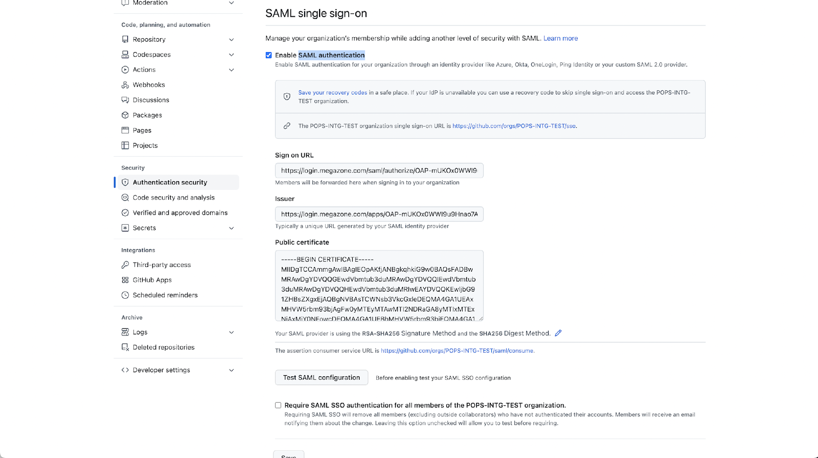
Task: Click the Deleted repositories icon
Action: [125, 347]
